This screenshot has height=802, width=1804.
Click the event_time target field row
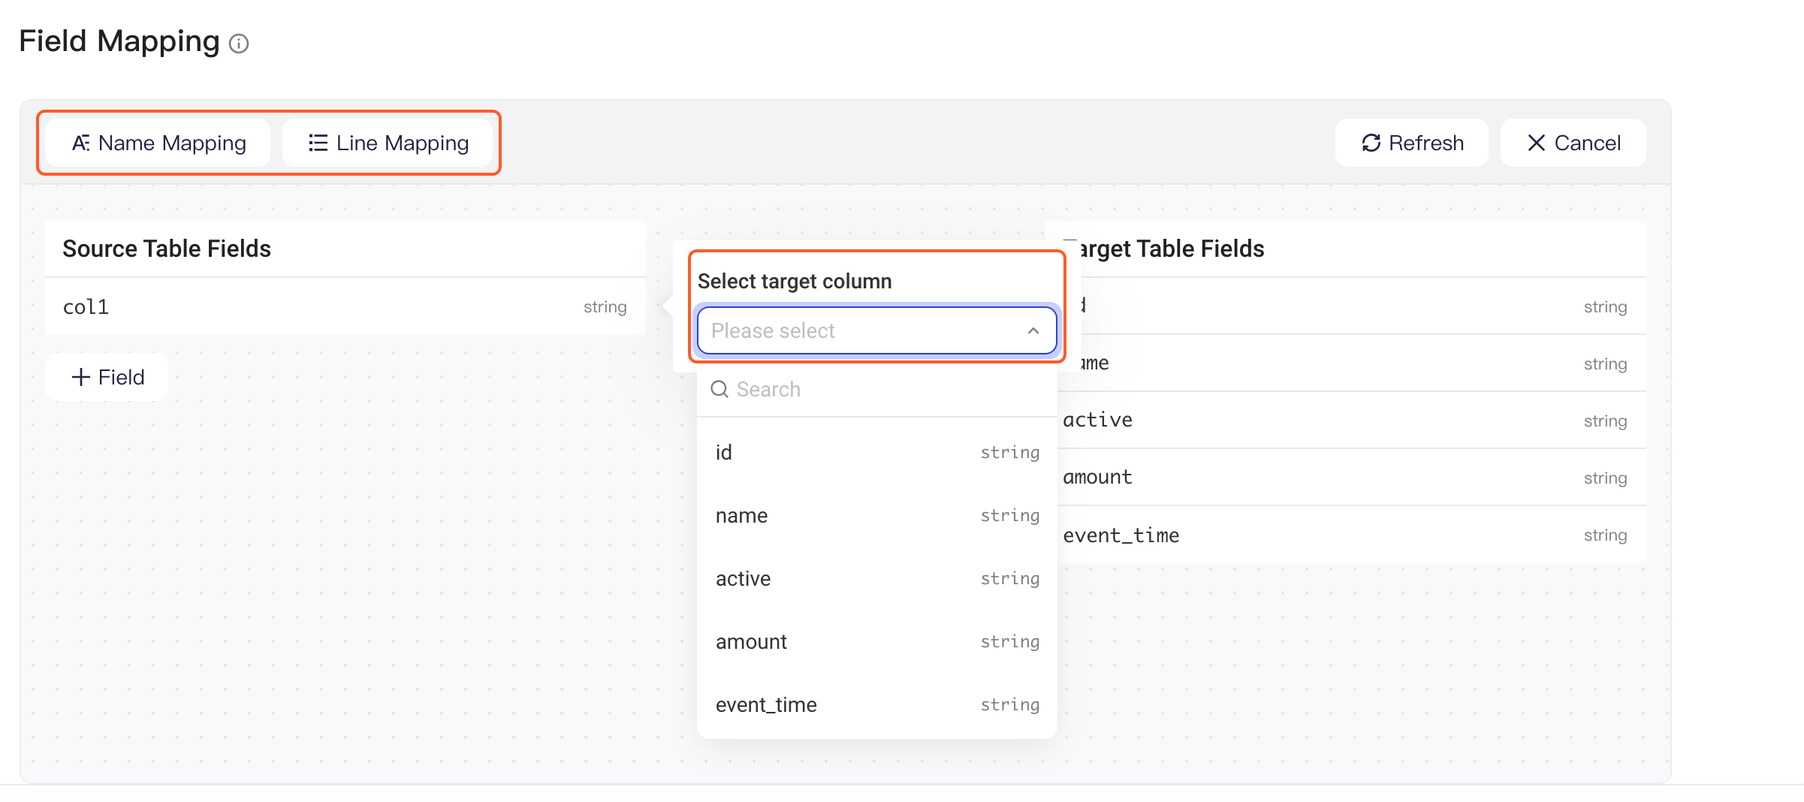click(1352, 535)
